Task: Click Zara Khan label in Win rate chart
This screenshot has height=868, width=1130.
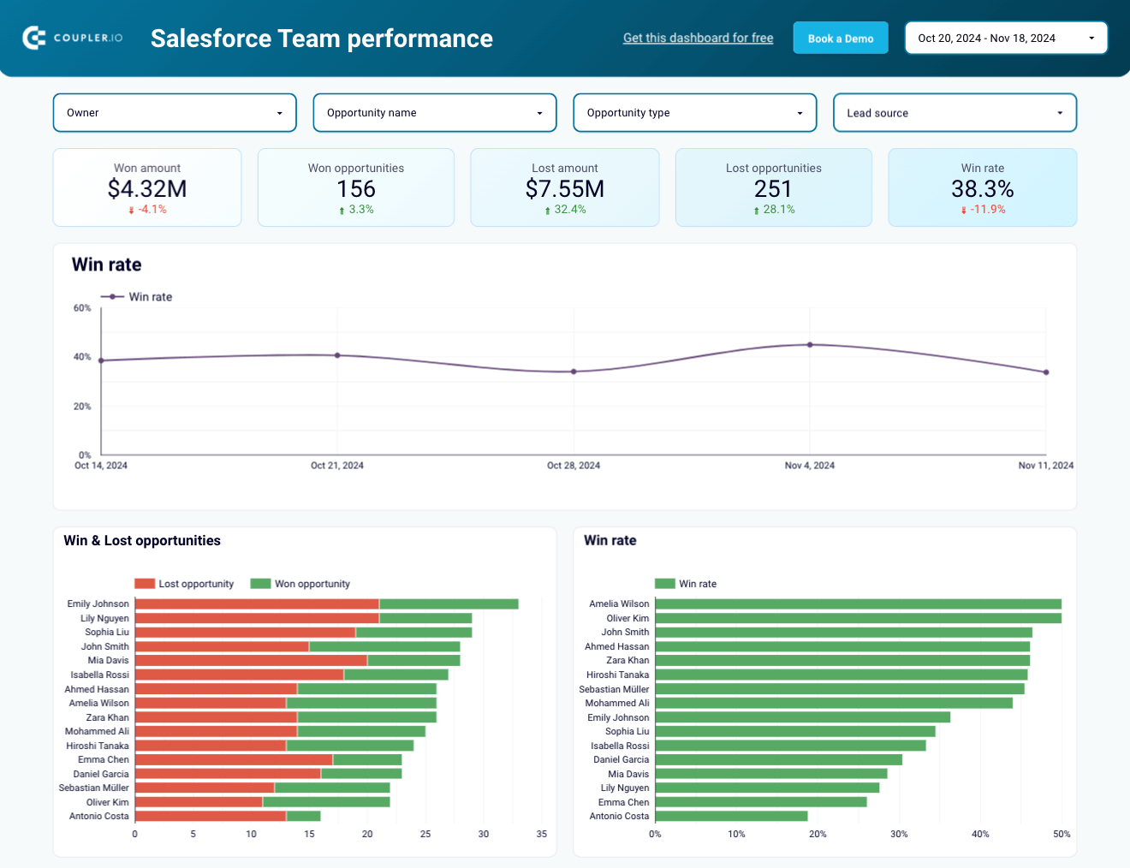Action: coord(627,661)
